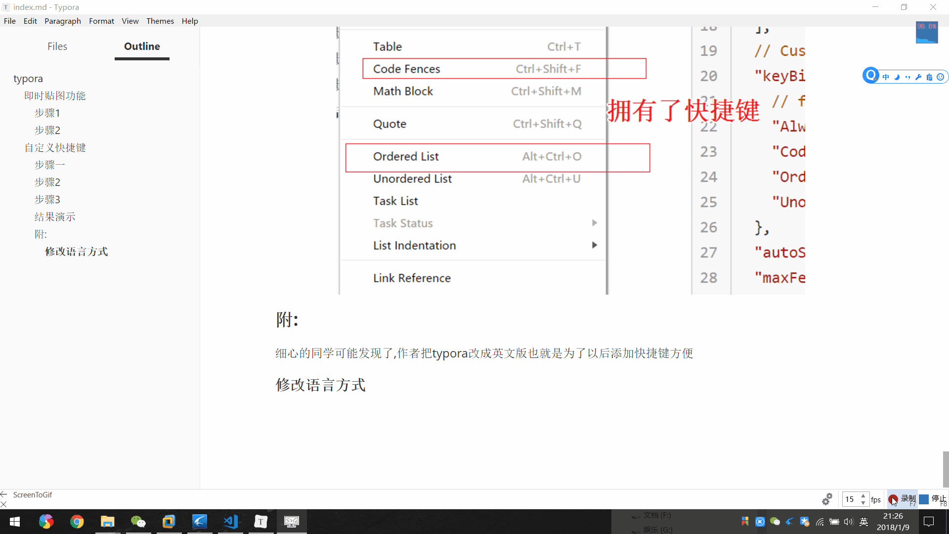The width and height of the screenshot is (949, 534).
Task: Click the red record button
Action: pyautogui.click(x=893, y=499)
